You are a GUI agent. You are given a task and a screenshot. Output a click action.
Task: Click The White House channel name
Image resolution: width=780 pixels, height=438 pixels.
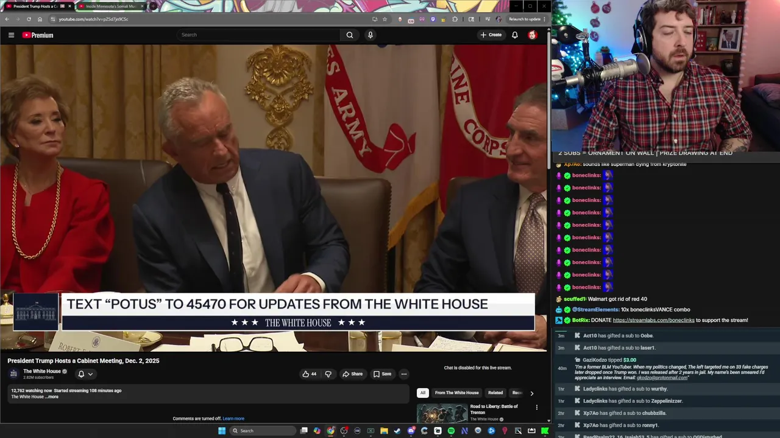(x=42, y=371)
